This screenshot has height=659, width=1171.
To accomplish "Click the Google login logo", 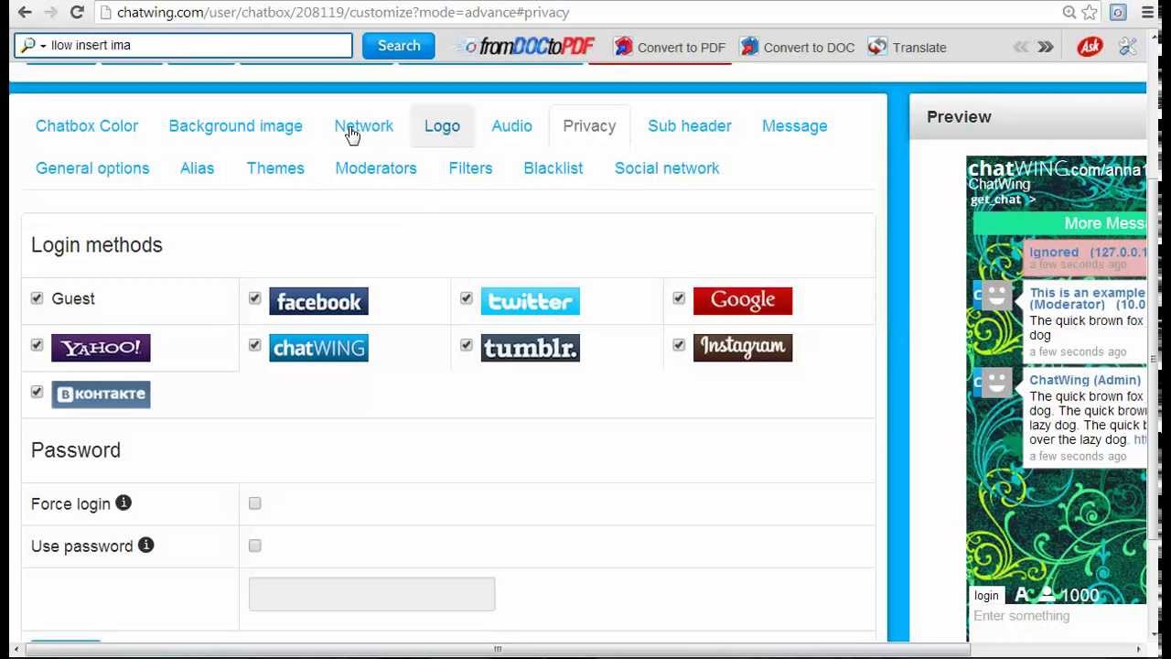I will tap(743, 300).
